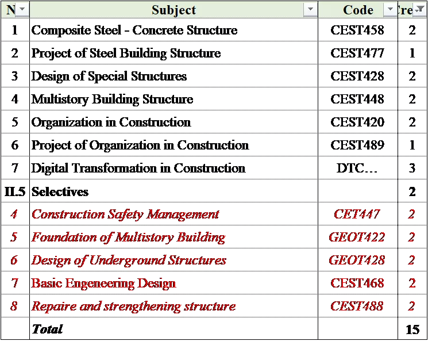Select code cell CEST468

click(x=358, y=283)
